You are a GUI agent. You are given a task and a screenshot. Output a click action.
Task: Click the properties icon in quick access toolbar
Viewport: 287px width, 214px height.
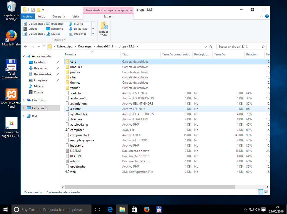point(33,10)
